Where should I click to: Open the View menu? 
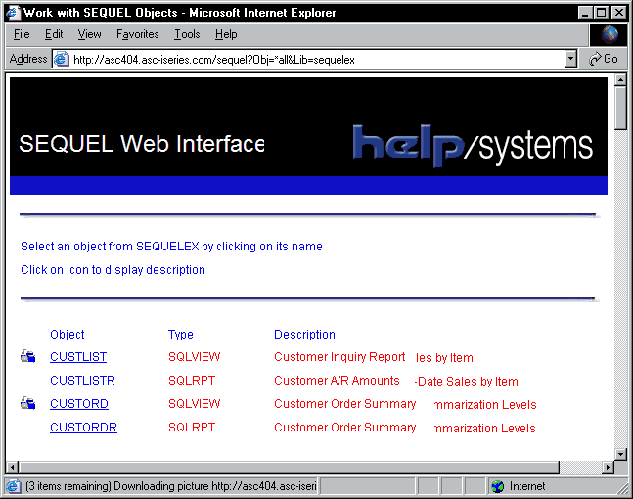[89, 34]
